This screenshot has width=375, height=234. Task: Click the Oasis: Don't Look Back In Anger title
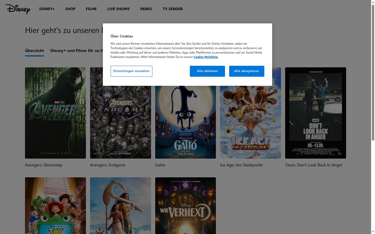[314, 165]
